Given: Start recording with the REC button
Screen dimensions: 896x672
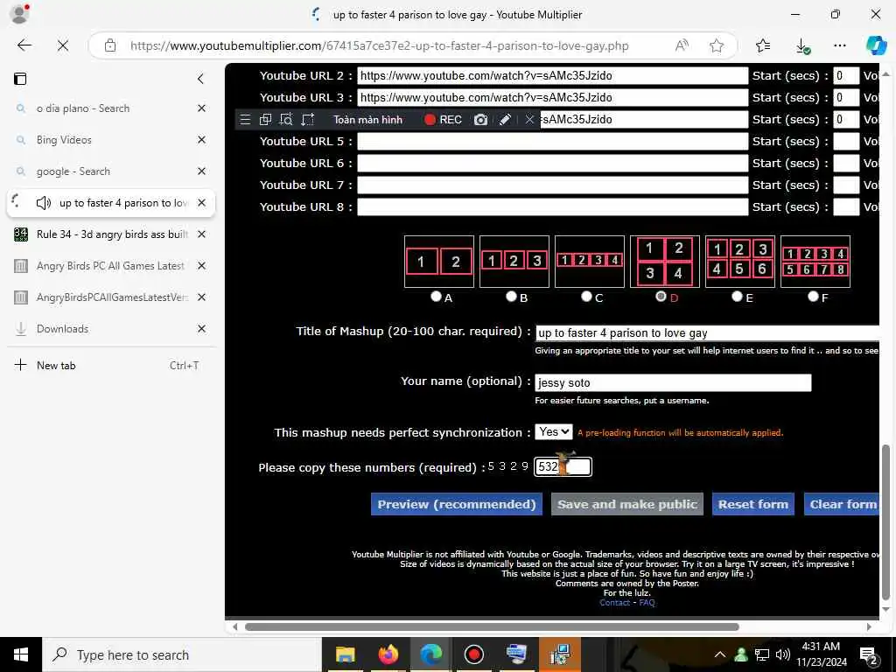Looking at the screenshot, I should 443,119.
